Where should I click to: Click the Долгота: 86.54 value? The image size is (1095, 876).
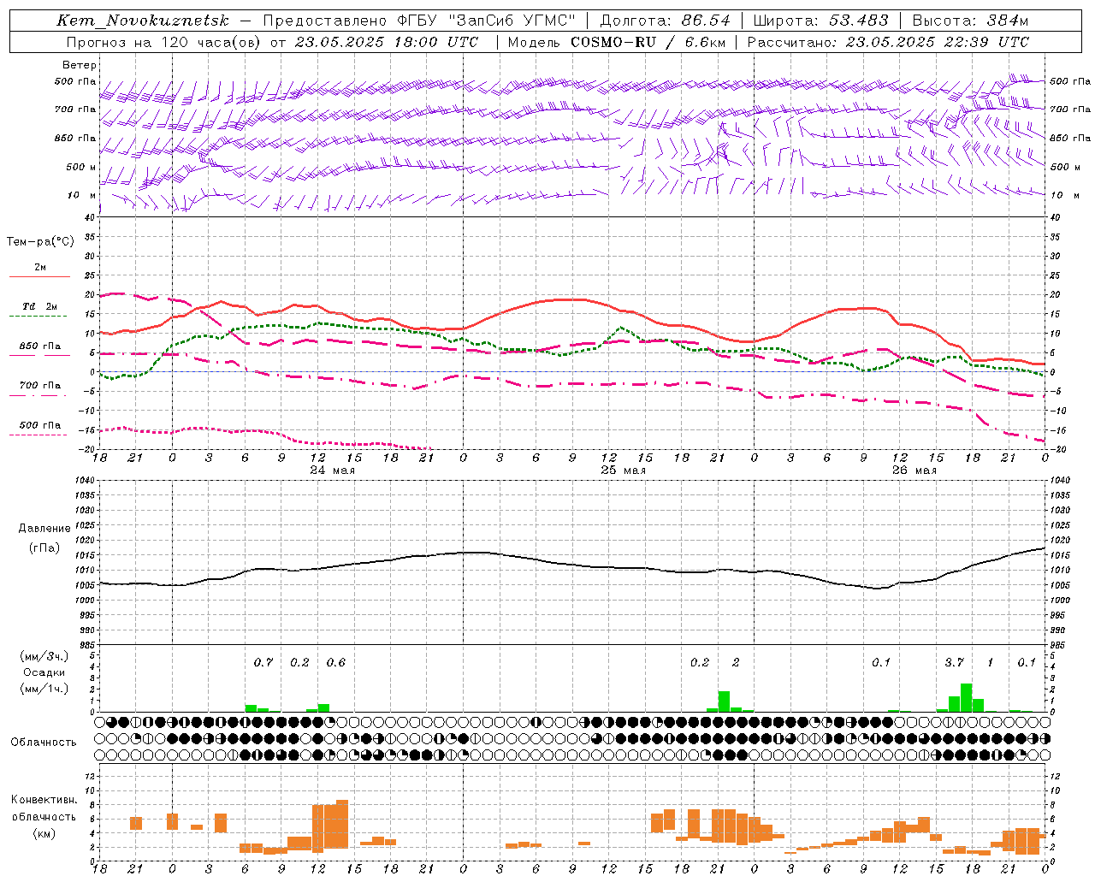pos(665,21)
